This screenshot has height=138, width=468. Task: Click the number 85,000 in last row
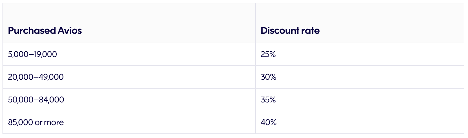[20, 123]
